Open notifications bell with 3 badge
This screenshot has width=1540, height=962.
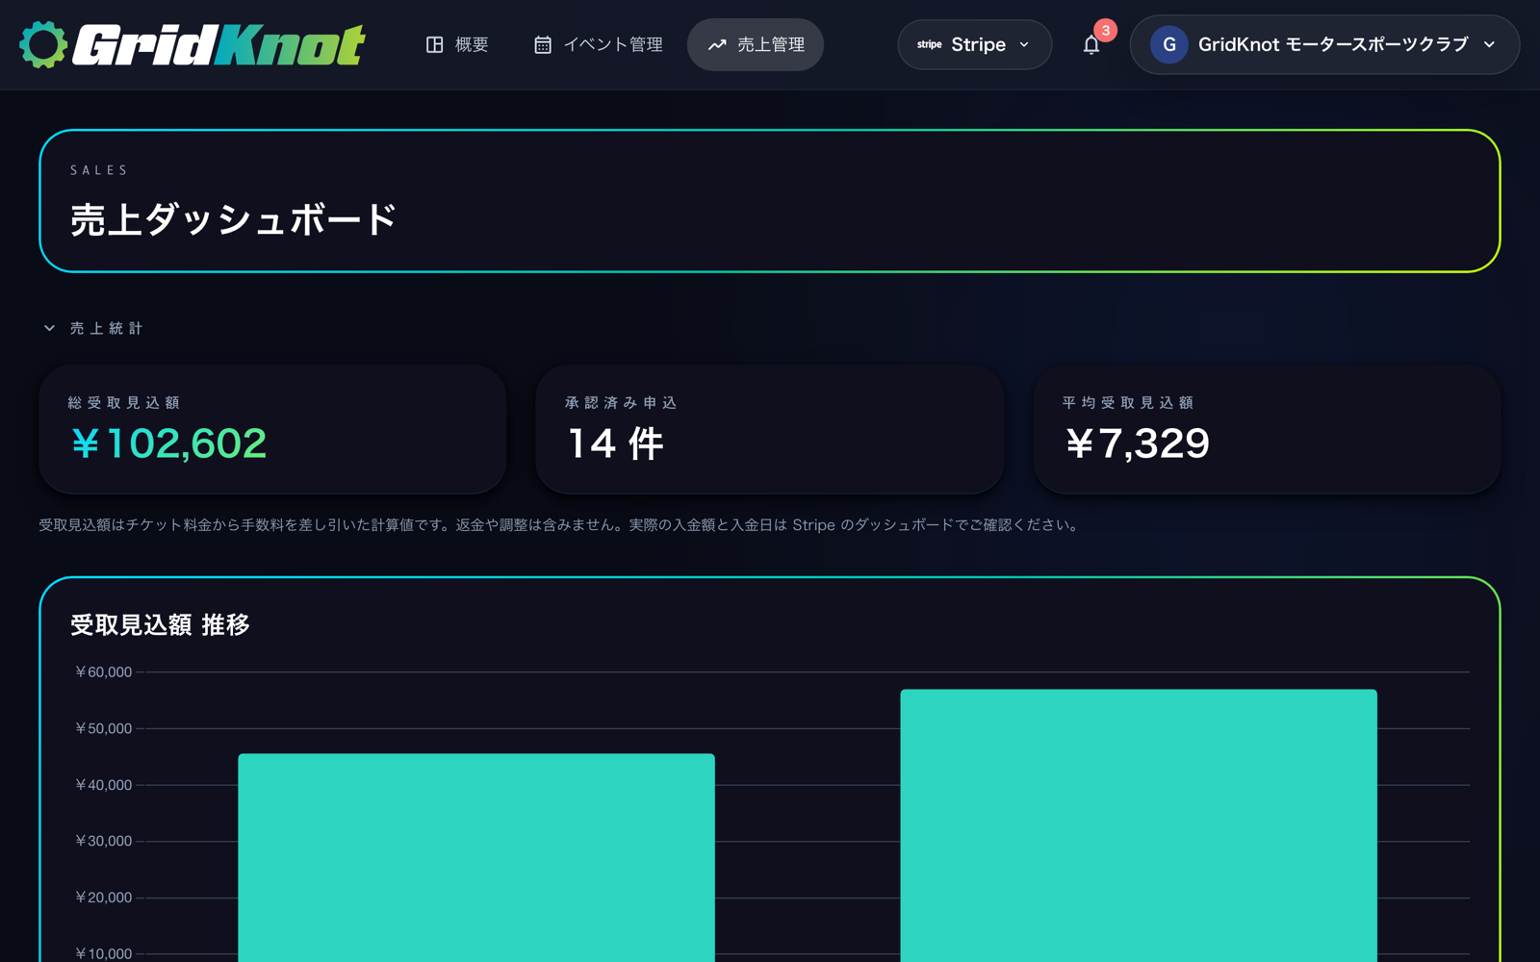pyautogui.click(x=1091, y=44)
